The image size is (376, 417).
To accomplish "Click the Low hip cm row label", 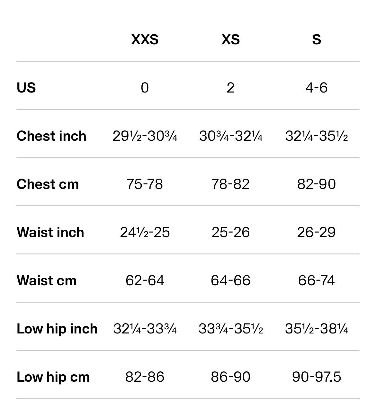I will (x=53, y=377).
